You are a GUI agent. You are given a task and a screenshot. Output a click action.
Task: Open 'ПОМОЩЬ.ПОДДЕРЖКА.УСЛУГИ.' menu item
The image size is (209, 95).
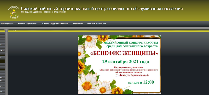pyautogui.click(x=55, y=24)
